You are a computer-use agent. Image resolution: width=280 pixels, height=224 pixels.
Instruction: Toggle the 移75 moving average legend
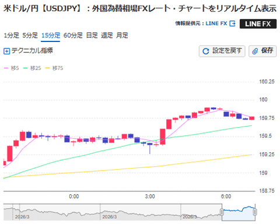click(x=54, y=68)
